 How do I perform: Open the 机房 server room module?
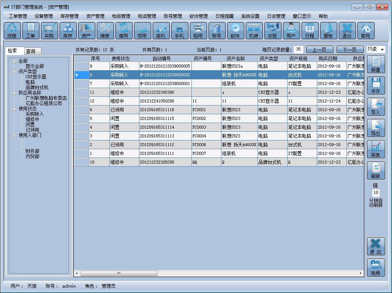[253, 30]
